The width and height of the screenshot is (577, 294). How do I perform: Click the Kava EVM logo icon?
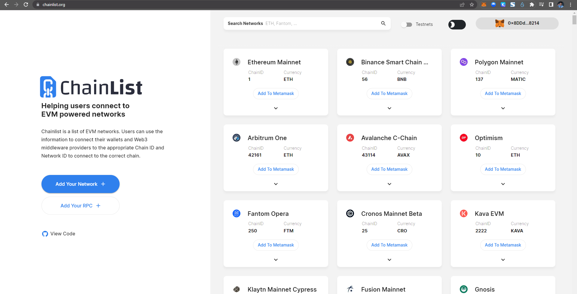pyautogui.click(x=464, y=213)
